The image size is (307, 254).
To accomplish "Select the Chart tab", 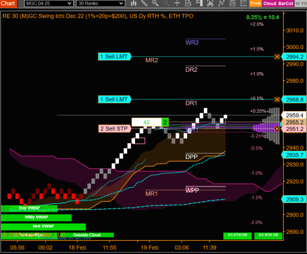I will [x=8, y=3].
